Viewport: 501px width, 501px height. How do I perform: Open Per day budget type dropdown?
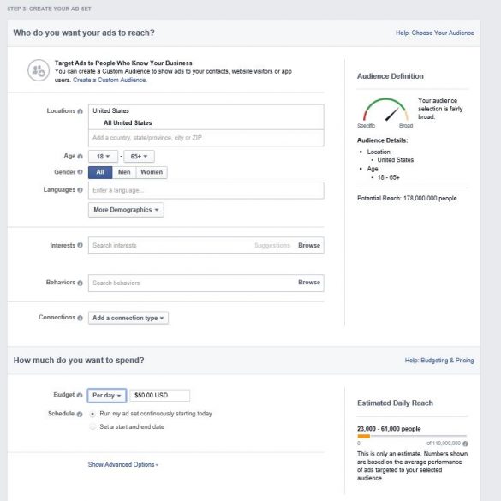coord(107,396)
